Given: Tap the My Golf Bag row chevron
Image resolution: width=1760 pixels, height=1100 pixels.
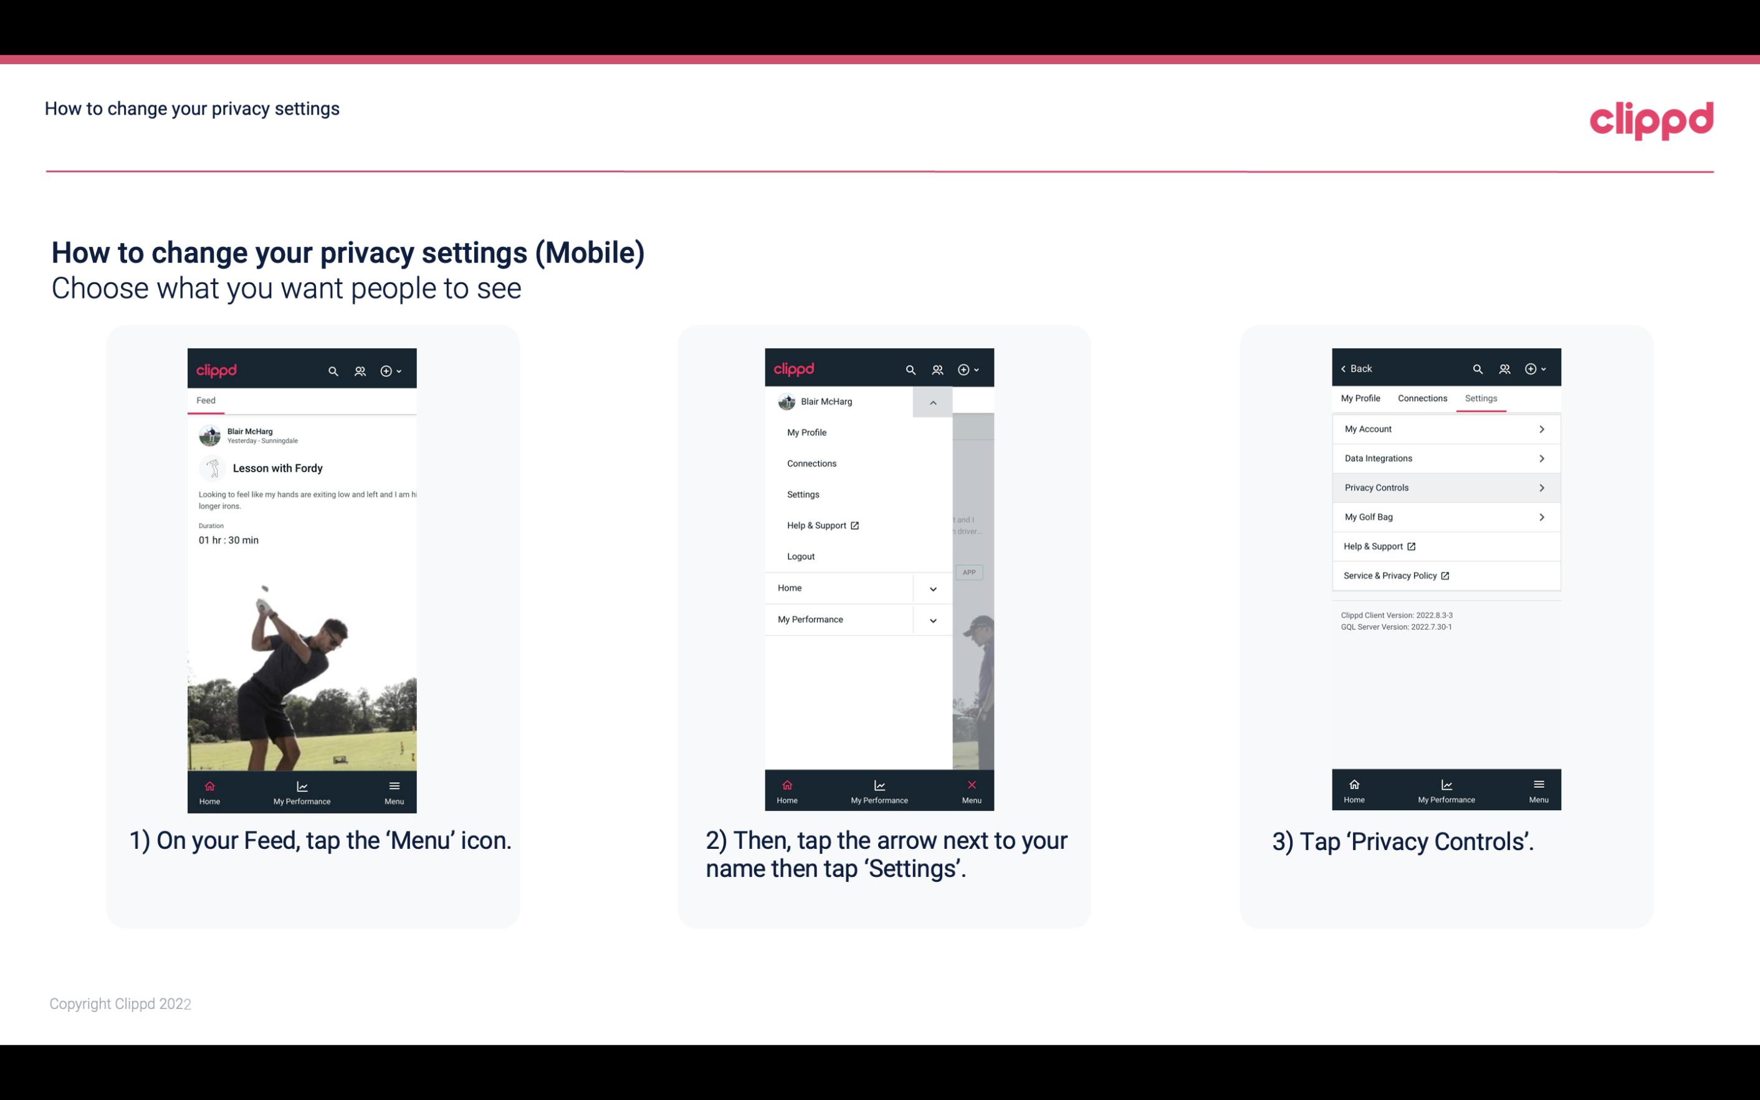Looking at the screenshot, I should [x=1544, y=516].
